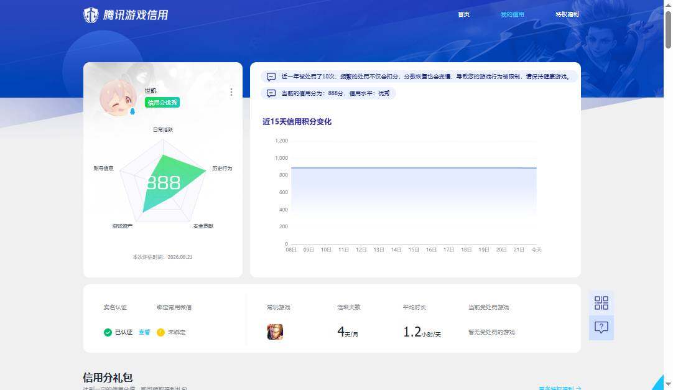Click the chat bubble icon beside 近一年被处罚 notice
The image size is (673, 390).
coord(271,77)
